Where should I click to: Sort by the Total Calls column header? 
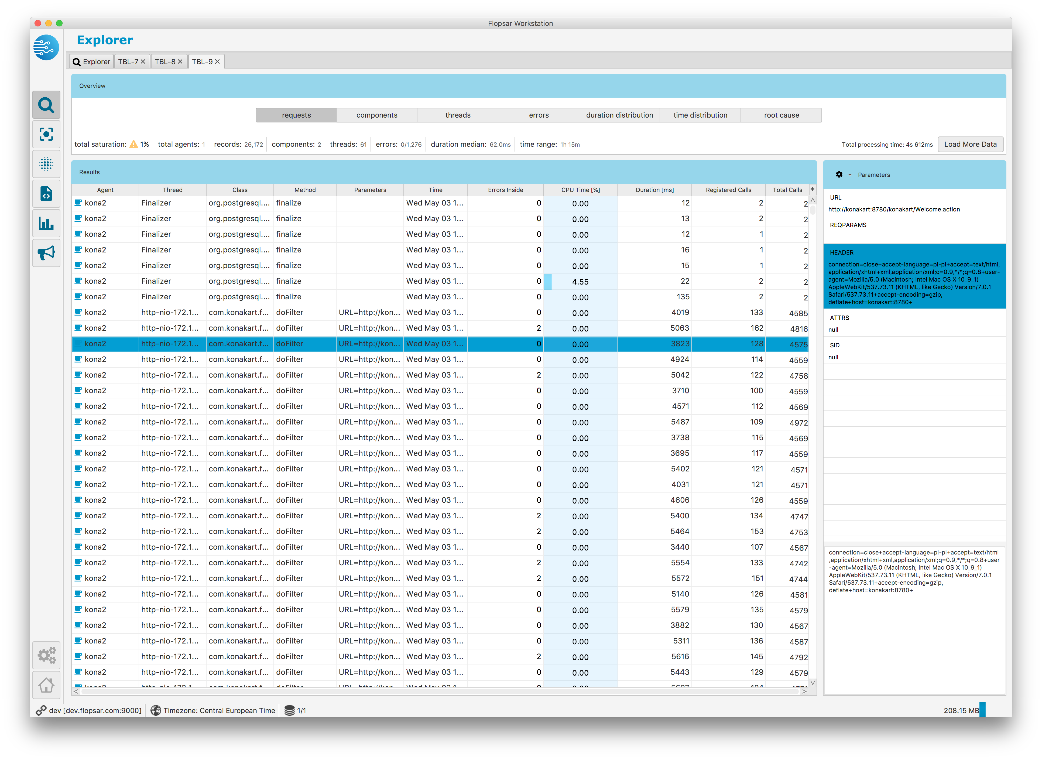click(788, 190)
